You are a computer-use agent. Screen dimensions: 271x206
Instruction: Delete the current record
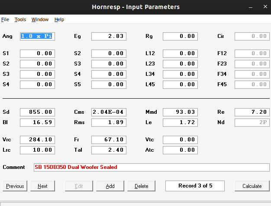(141, 186)
